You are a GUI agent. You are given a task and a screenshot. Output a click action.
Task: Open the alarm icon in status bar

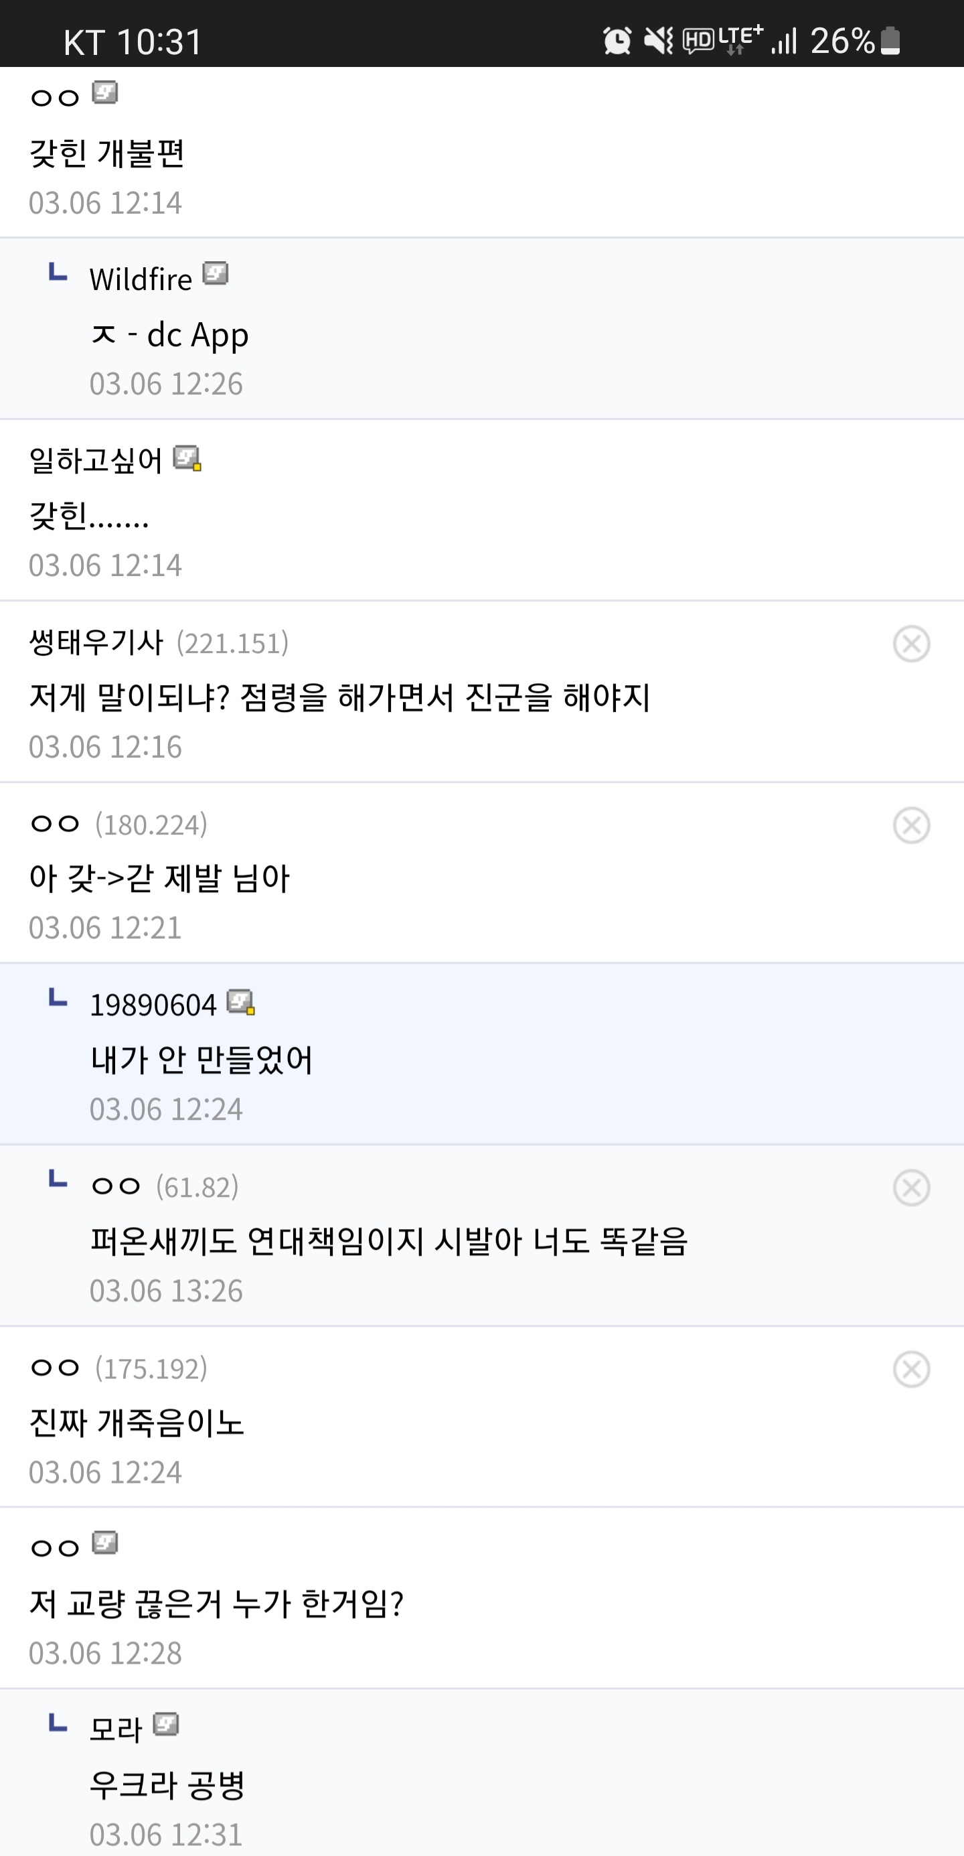point(617,40)
